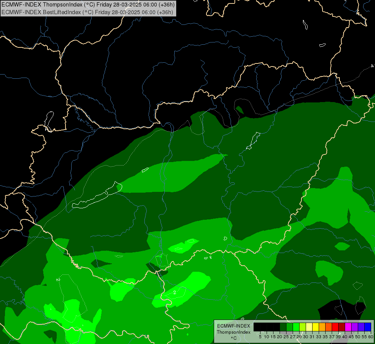Click the legend tick value 50
The height and width of the screenshot is (344, 375).
(358, 337)
